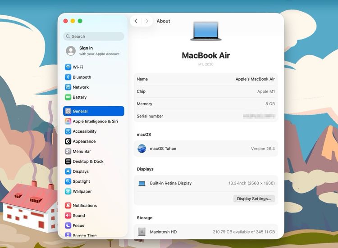Click the Name value Apple's MacBook Air
The width and height of the screenshot is (338, 248).
[x=255, y=79]
